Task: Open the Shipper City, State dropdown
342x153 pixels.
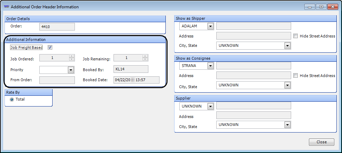Action: pos(287,46)
